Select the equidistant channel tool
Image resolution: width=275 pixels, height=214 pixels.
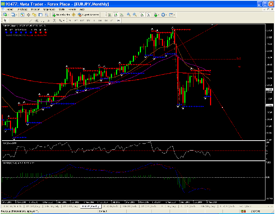coord(37,21)
